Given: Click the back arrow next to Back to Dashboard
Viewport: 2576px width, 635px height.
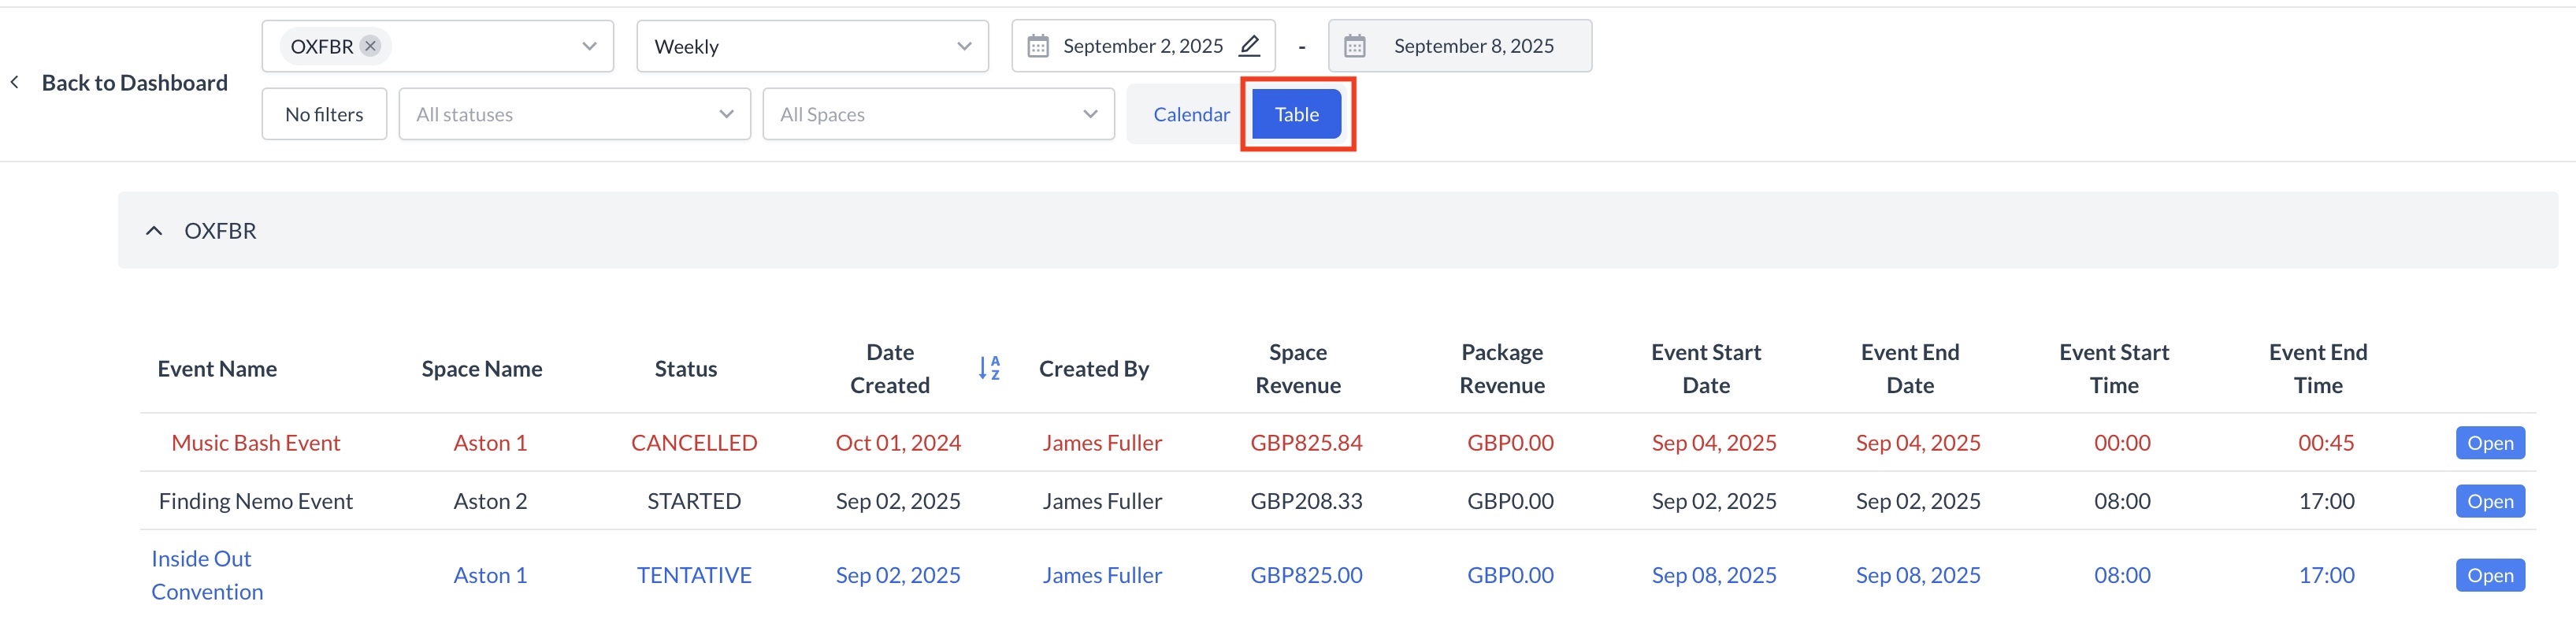Looking at the screenshot, I should [x=15, y=83].
